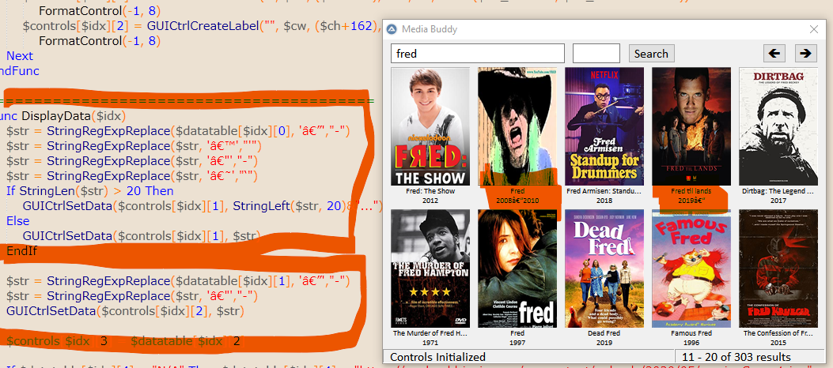The image size is (833, 368).
Task: Select the Fred 1997 poster
Action: tap(517, 268)
